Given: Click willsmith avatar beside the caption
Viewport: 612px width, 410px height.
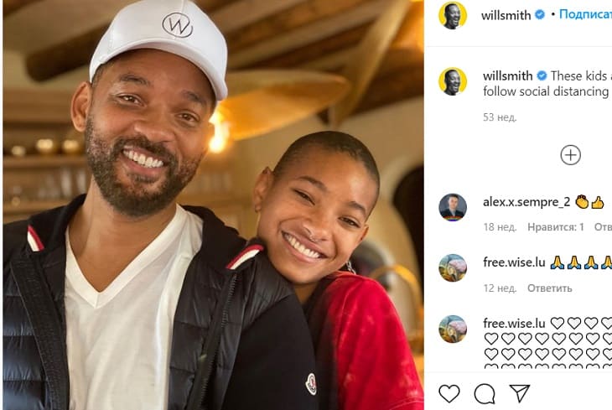Looking at the screenshot, I should pyautogui.click(x=453, y=82).
